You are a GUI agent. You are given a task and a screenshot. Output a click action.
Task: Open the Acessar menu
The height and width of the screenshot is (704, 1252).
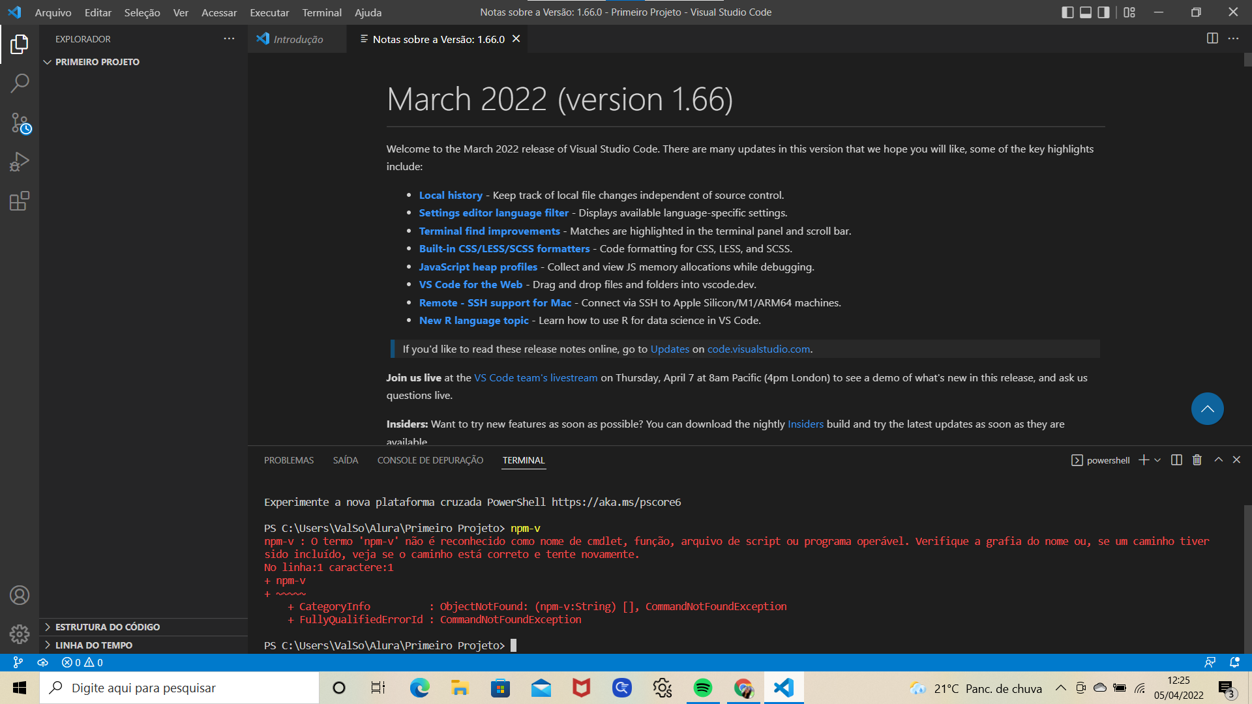point(219,12)
